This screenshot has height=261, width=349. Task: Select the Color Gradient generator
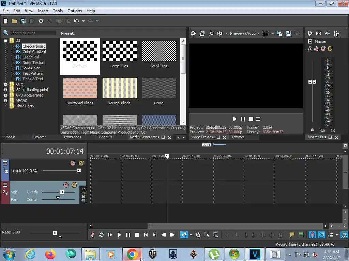pos(34,52)
